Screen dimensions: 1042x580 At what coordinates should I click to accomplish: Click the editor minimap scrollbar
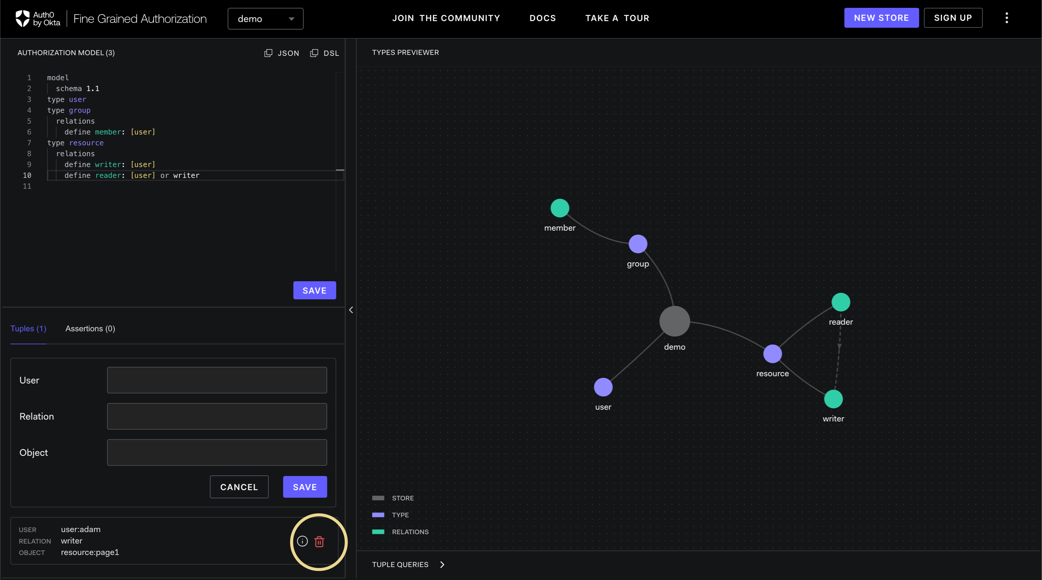coord(340,172)
